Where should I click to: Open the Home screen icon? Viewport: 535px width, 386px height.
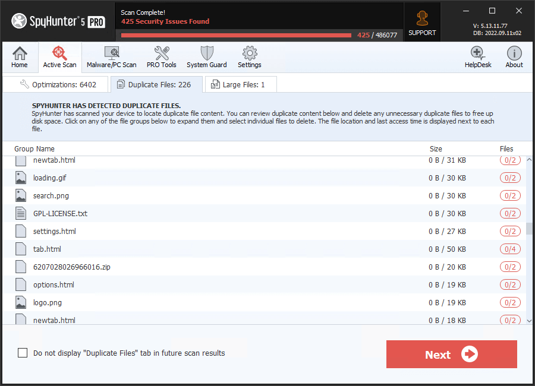[x=20, y=56]
